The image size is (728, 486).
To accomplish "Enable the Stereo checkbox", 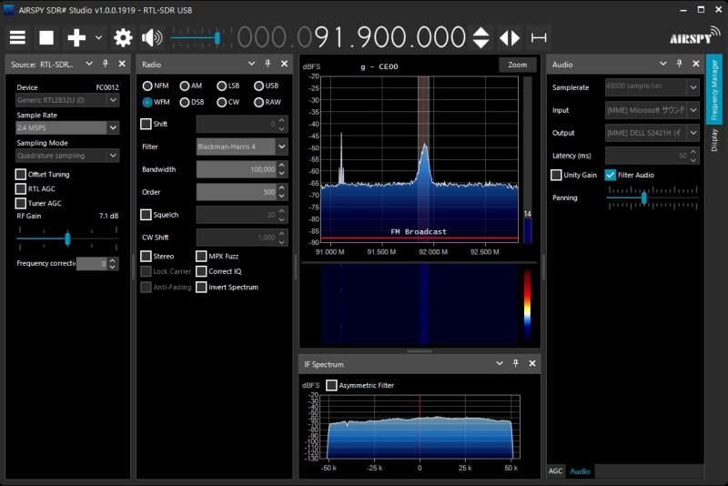I will [x=146, y=257].
